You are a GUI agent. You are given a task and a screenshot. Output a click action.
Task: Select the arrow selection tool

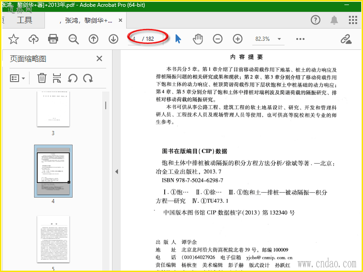178,39
